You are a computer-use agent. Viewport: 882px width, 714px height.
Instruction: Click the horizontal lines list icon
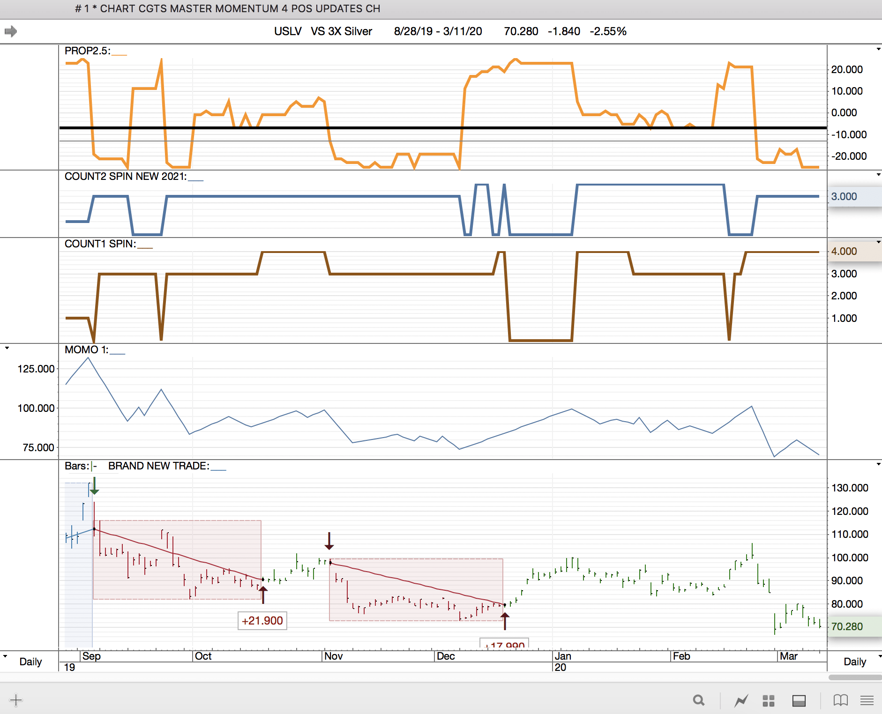pos(867,700)
